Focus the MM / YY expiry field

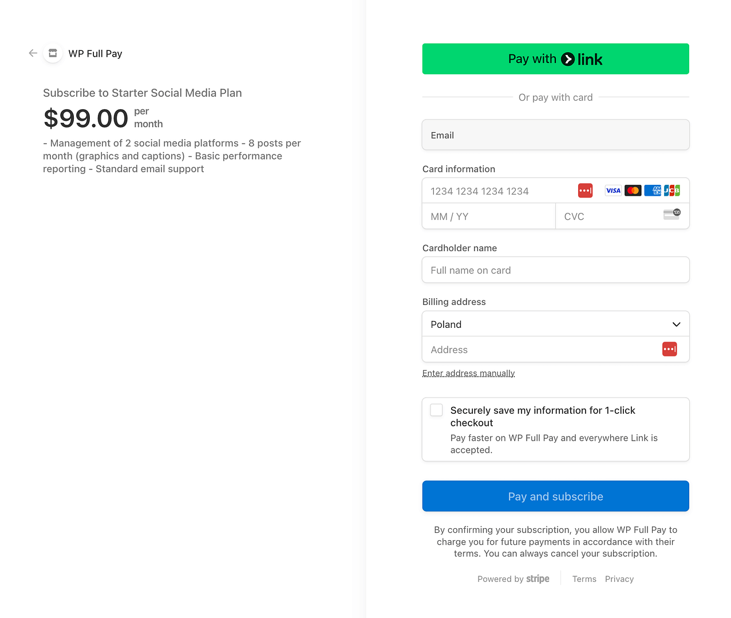pyautogui.click(x=488, y=217)
